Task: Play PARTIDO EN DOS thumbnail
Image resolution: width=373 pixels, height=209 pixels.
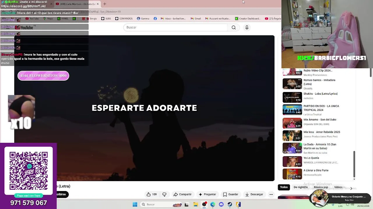Action: 292,110
